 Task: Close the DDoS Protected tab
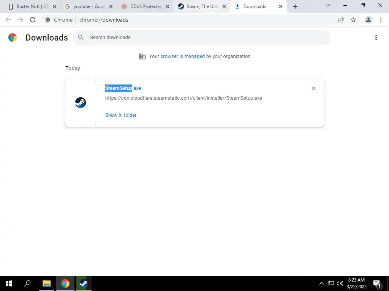168,6
